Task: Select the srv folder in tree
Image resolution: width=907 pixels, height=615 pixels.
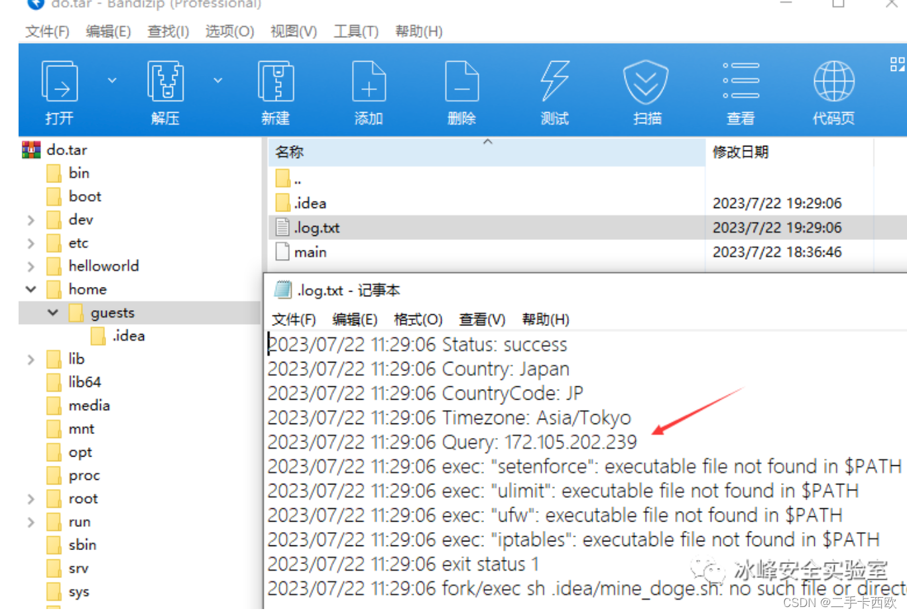Action: [x=78, y=568]
